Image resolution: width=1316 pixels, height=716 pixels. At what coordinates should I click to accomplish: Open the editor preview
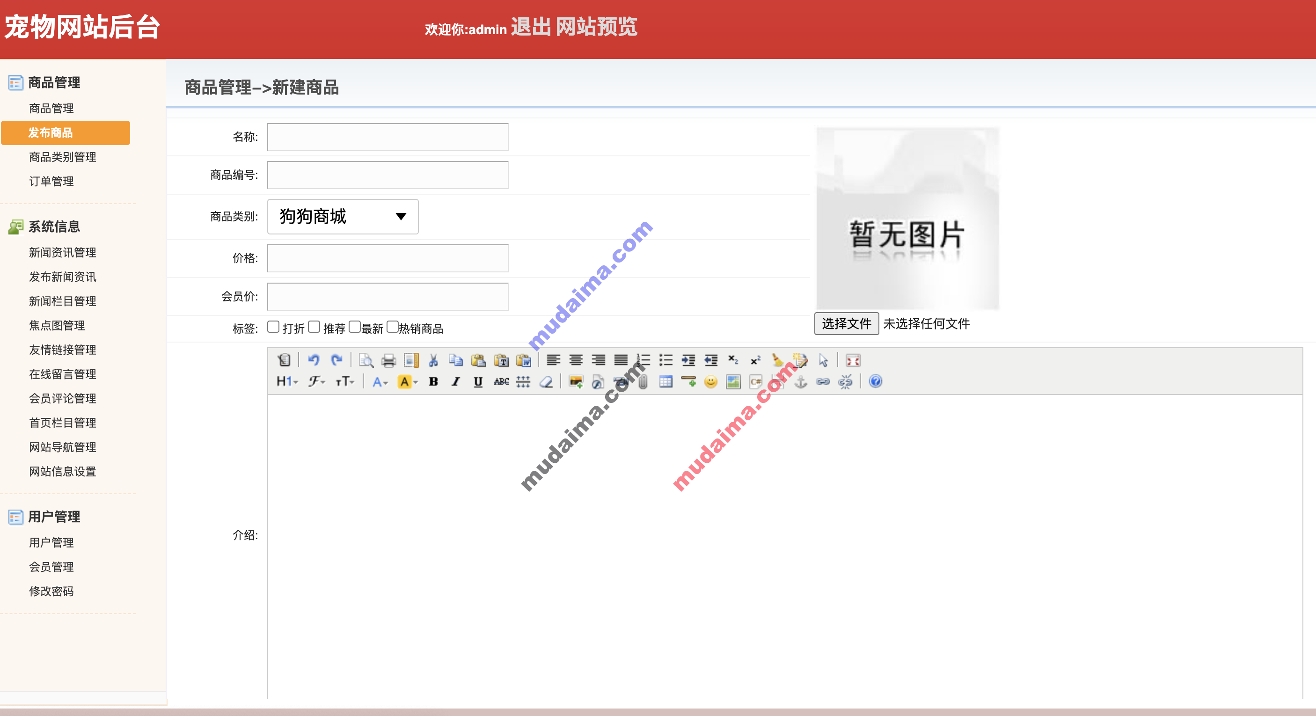pyautogui.click(x=366, y=360)
